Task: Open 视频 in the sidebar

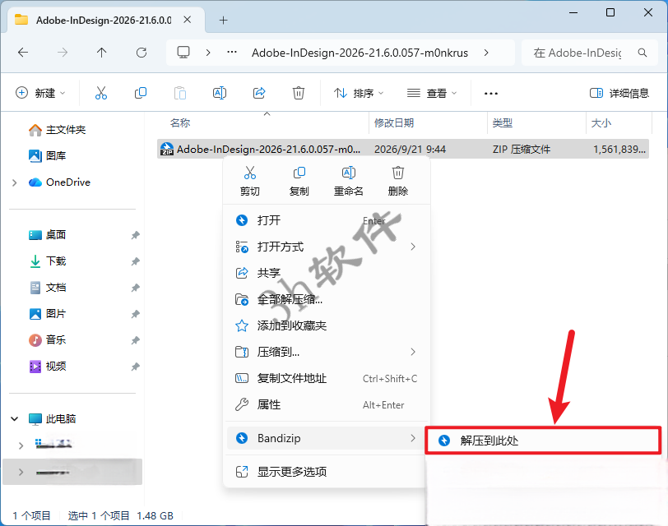Action: pos(47,367)
